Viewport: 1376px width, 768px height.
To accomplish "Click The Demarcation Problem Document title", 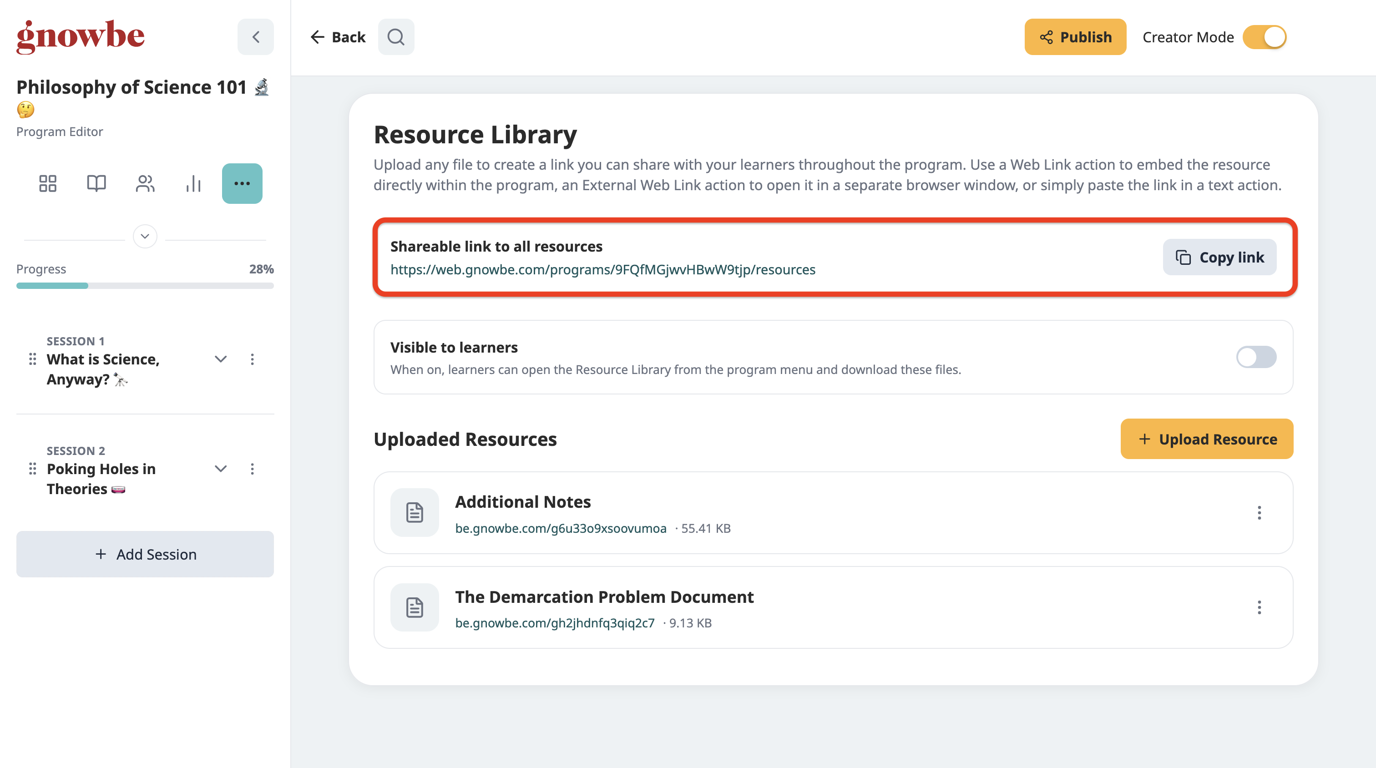I will (x=604, y=597).
